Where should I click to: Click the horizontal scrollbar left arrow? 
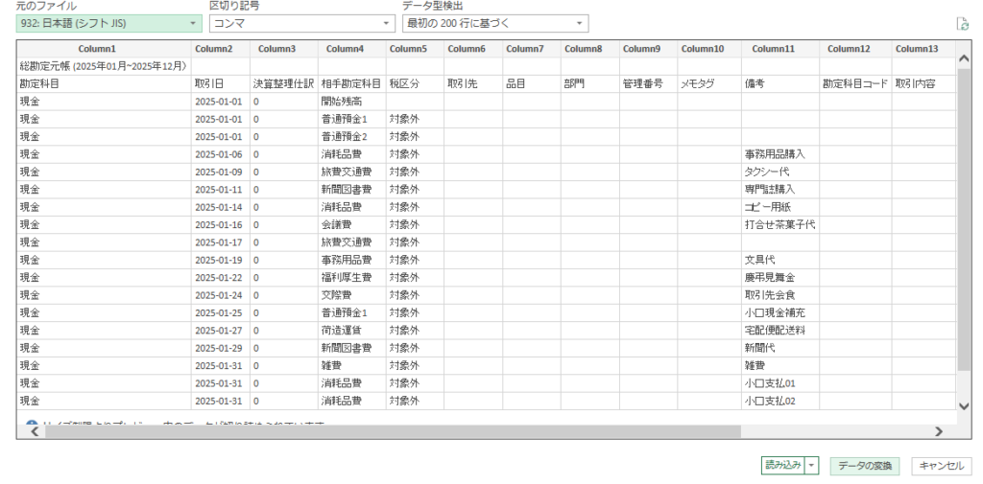pos(36,431)
